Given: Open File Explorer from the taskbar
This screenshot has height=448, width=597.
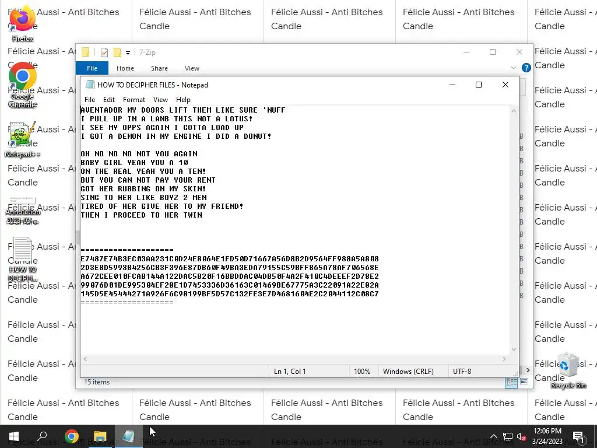Looking at the screenshot, I should (x=100, y=436).
